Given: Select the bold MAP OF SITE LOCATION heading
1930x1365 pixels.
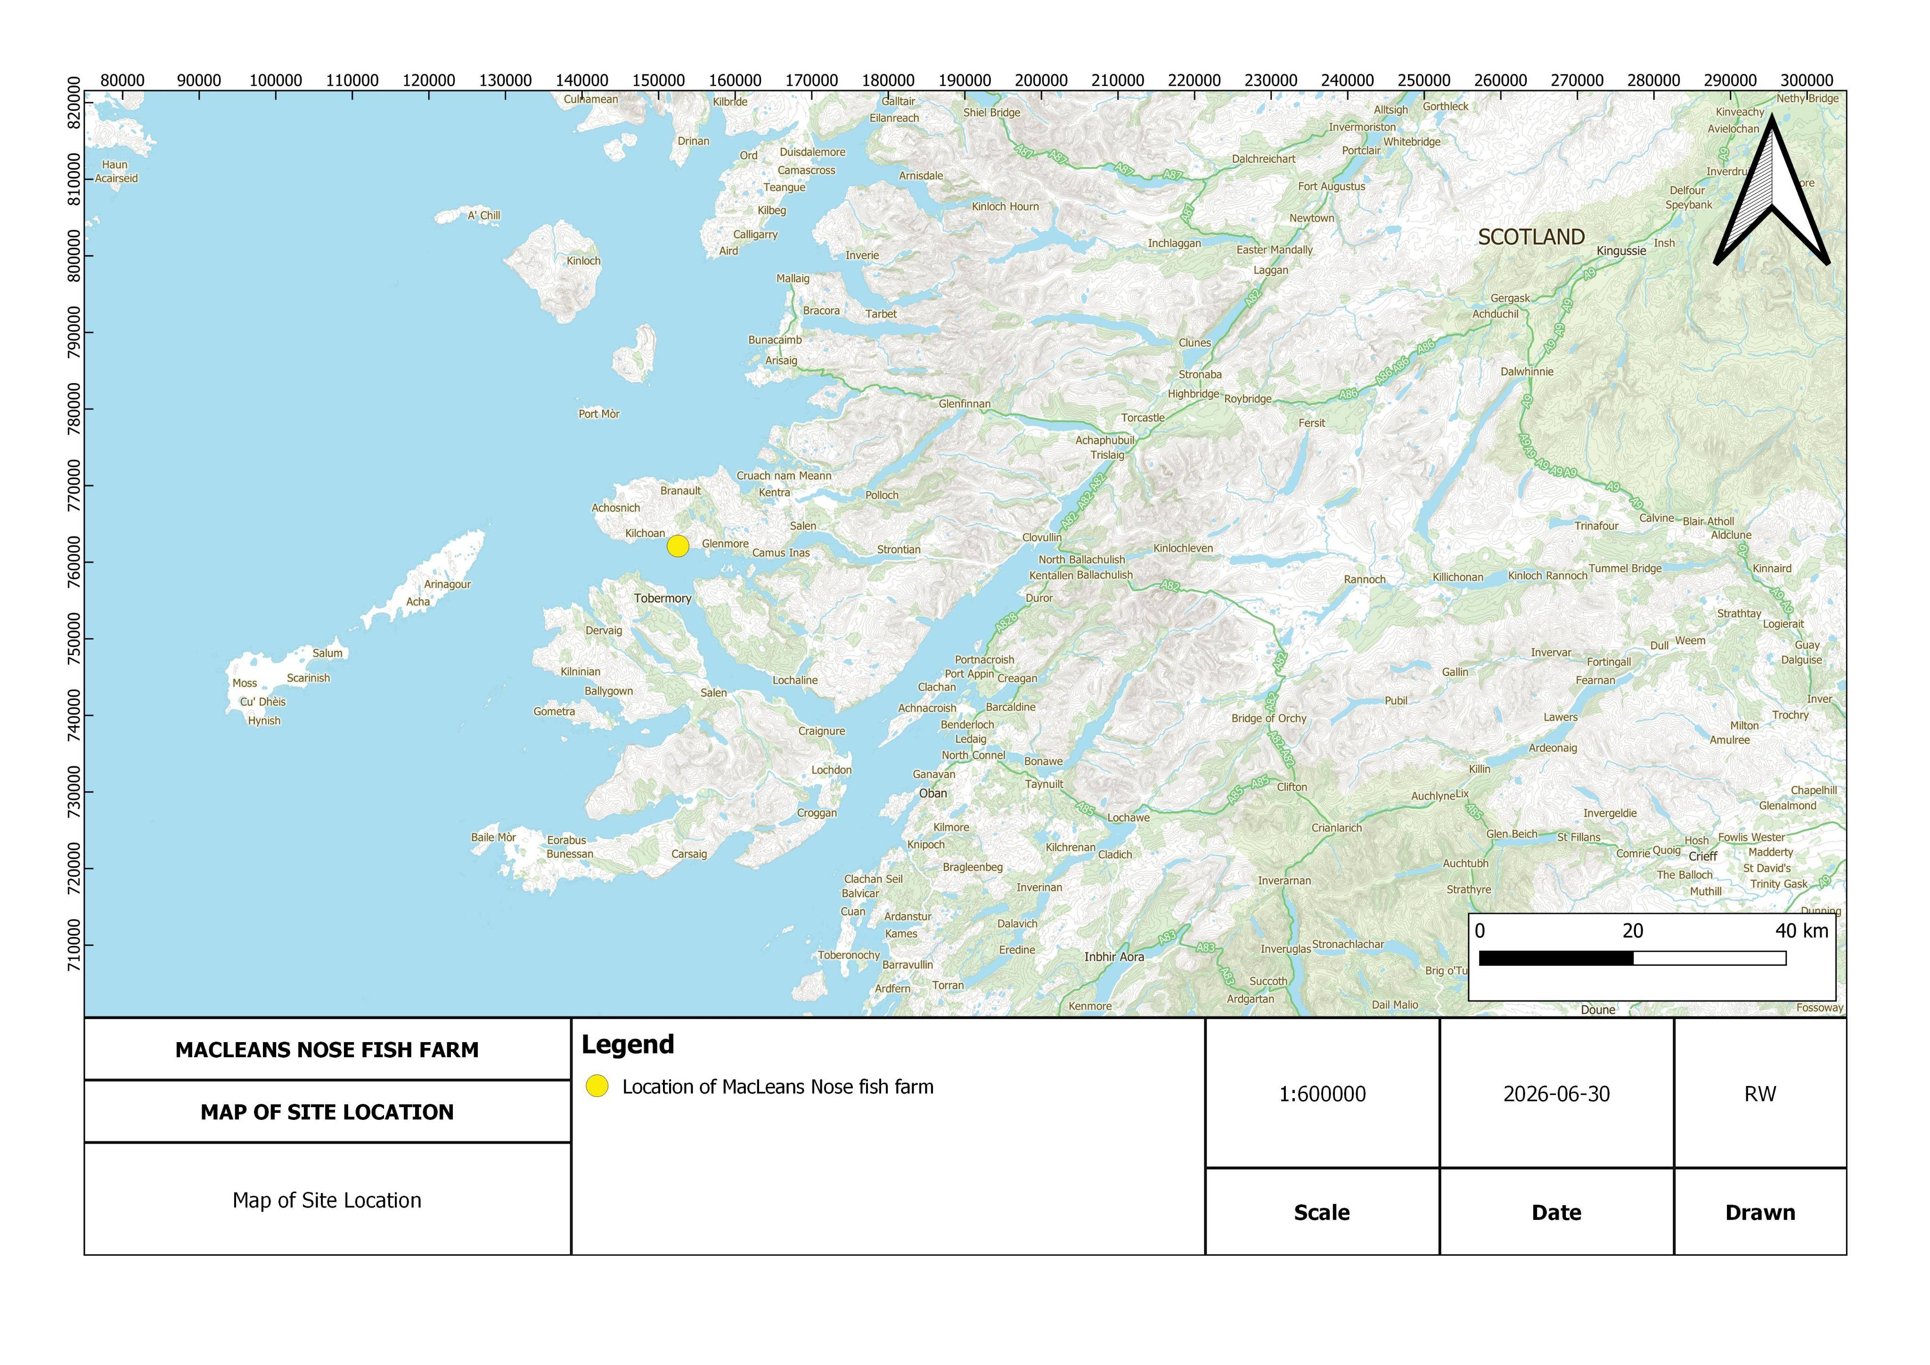Looking at the screenshot, I should point(327,1112).
